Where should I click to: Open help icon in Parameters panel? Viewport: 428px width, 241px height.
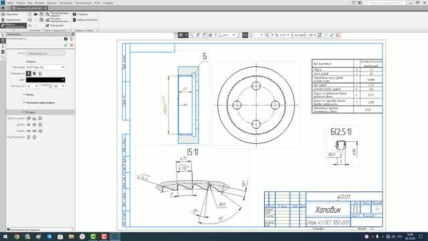(66, 39)
